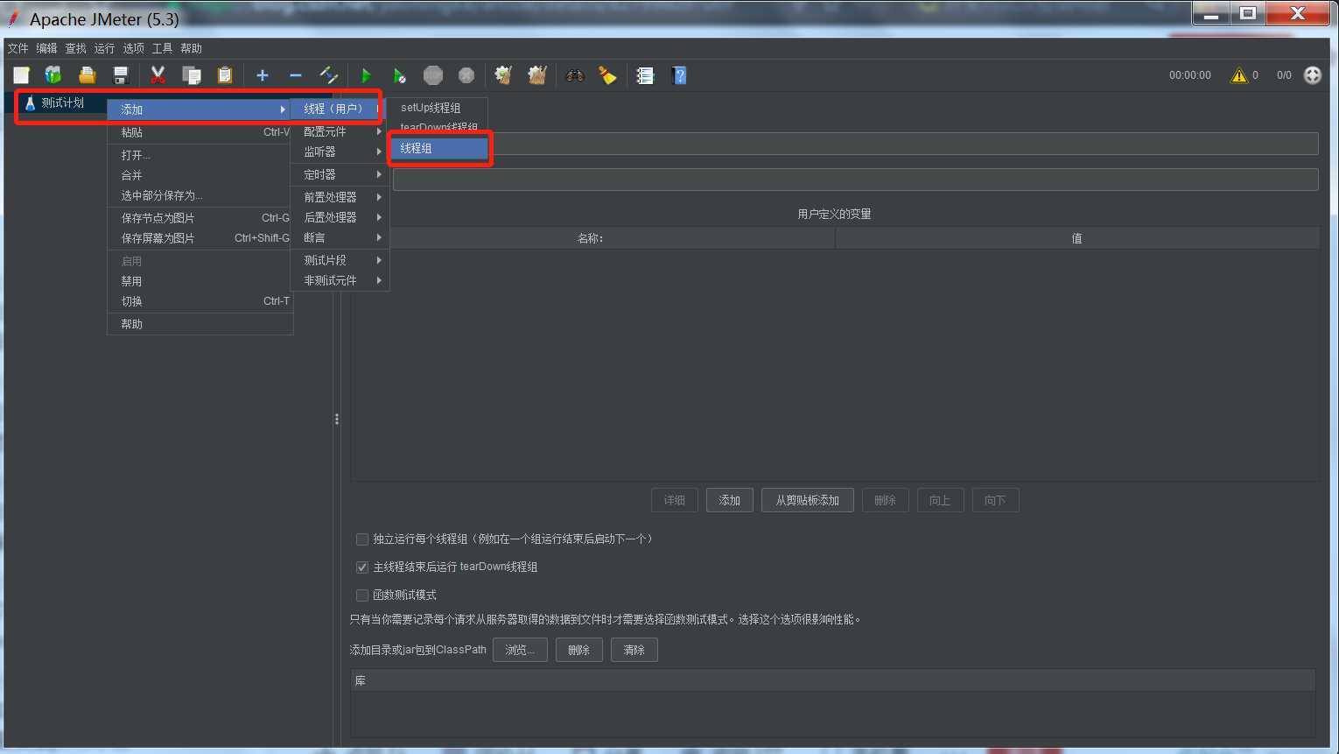Clear results with single broom-gear icon
1339x754 pixels.
coord(503,75)
